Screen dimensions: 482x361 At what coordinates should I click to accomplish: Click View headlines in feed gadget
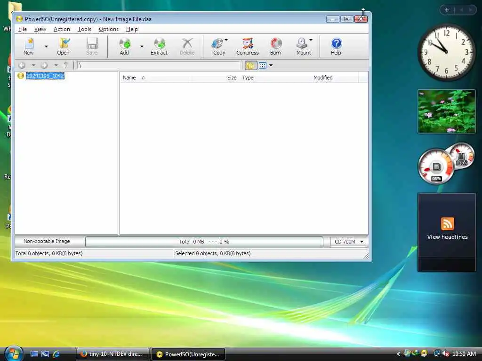(x=447, y=237)
